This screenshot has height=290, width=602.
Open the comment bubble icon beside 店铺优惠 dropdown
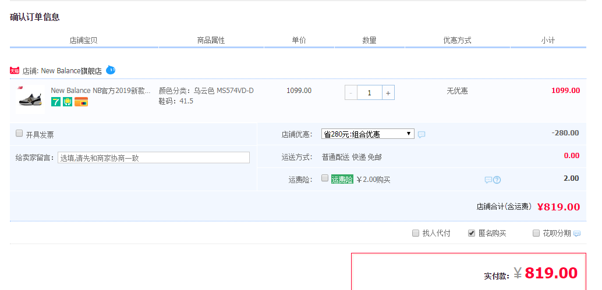pyautogui.click(x=421, y=134)
